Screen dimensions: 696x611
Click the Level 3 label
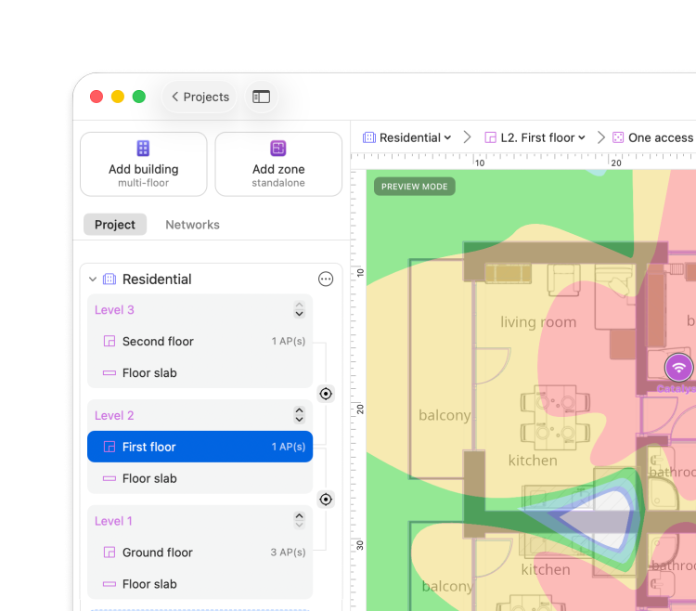pyautogui.click(x=114, y=310)
